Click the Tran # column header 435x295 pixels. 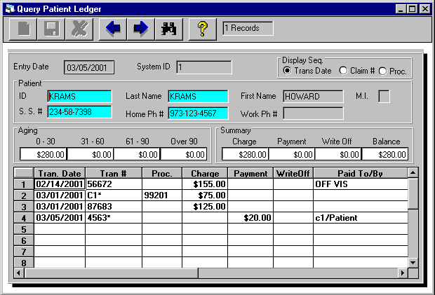(x=114, y=173)
